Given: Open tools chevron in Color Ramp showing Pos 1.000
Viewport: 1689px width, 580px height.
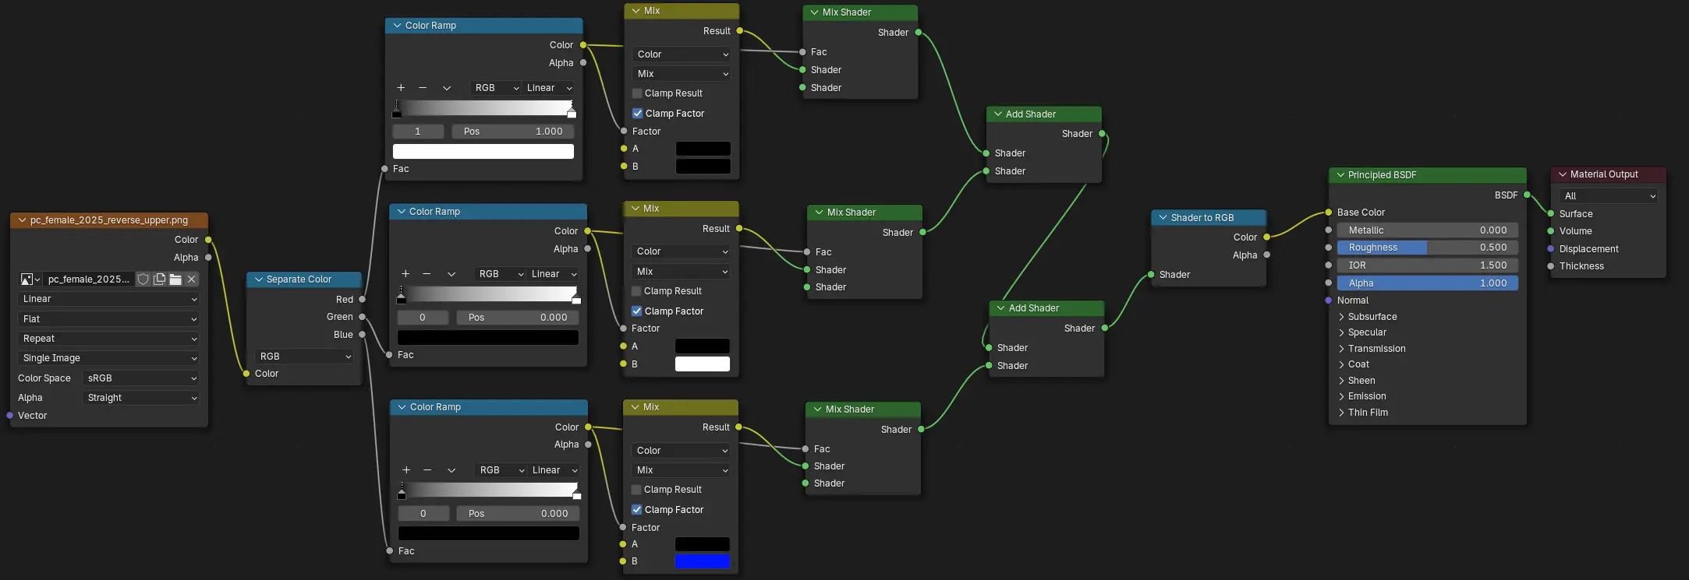Looking at the screenshot, I should pos(447,88).
